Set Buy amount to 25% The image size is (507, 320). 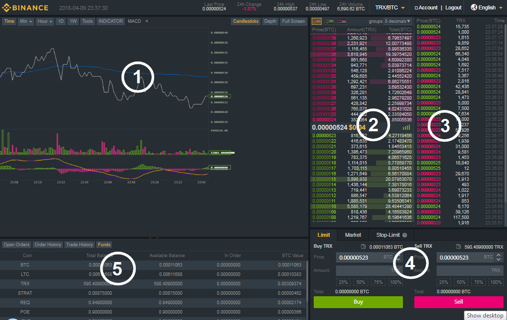click(x=343, y=282)
